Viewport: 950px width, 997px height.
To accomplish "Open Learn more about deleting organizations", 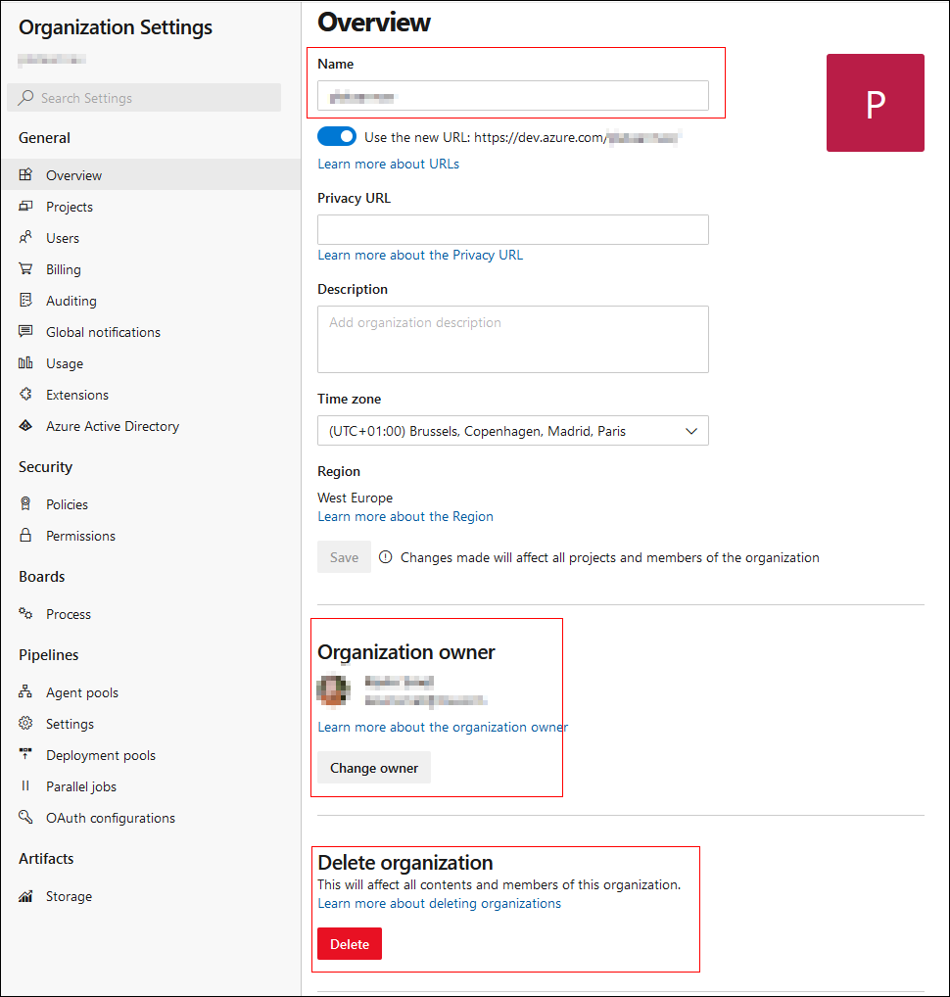I will [440, 903].
